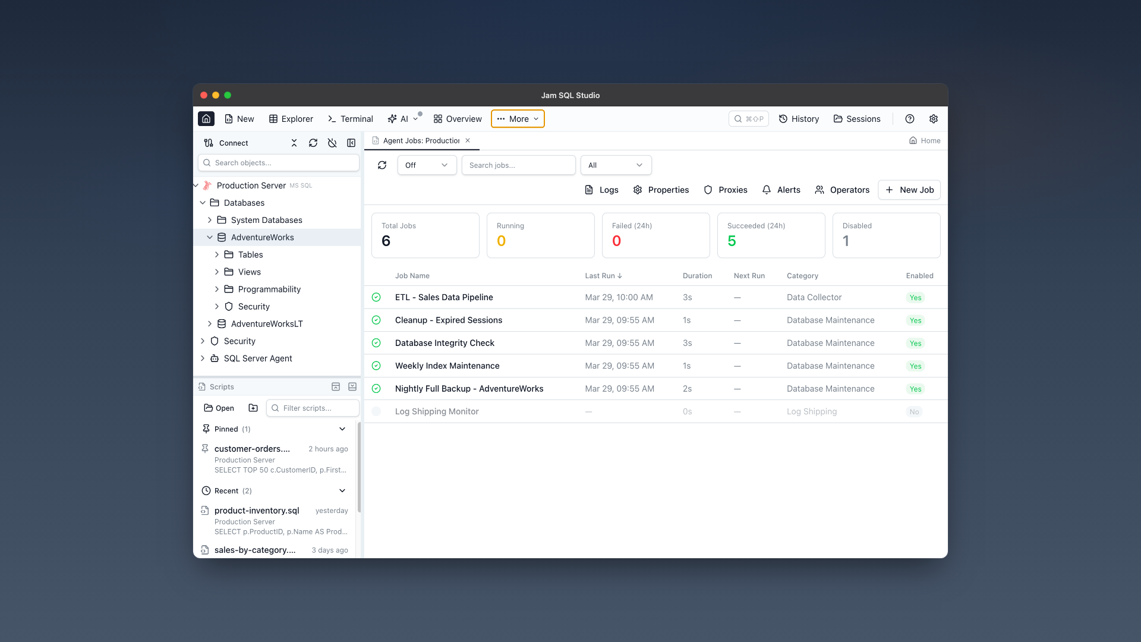Create a new script folder in Scripts panel

pos(253,408)
